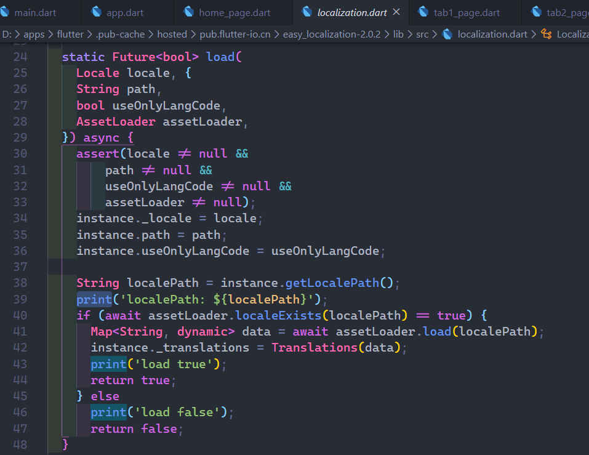Click the Dart icon on app.dart tab
The width and height of the screenshot is (589, 455).
coord(97,12)
